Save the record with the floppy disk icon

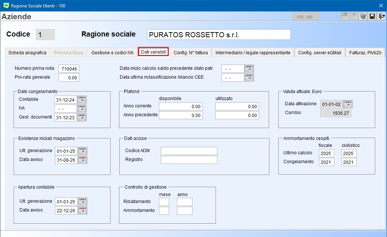pyautogui.click(x=372, y=16)
